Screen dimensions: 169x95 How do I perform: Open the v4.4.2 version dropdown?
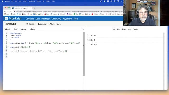tap(8, 29)
